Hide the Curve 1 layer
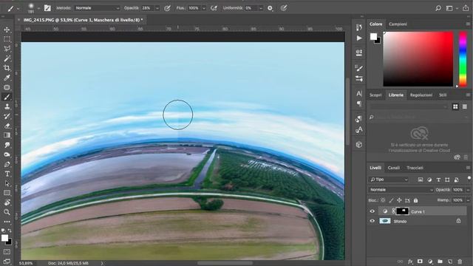The width and height of the screenshot is (473, 266). pos(372,211)
